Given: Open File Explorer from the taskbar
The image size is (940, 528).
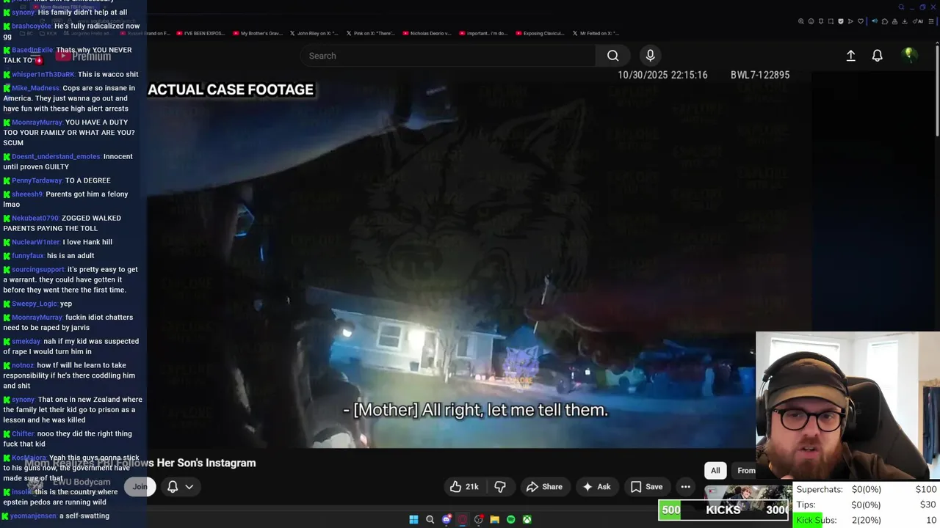Looking at the screenshot, I should coord(495,519).
